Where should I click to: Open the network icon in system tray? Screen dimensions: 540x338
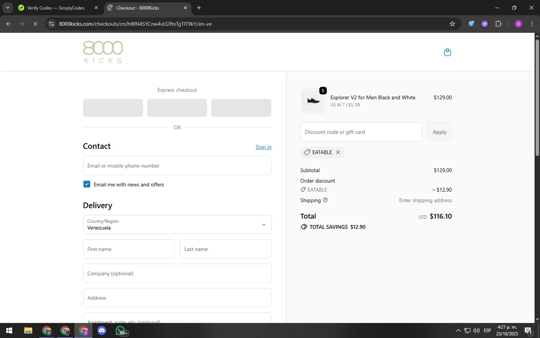[467, 330]
